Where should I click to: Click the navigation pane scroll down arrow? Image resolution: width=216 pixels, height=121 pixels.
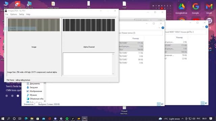(x=45, y=101)
